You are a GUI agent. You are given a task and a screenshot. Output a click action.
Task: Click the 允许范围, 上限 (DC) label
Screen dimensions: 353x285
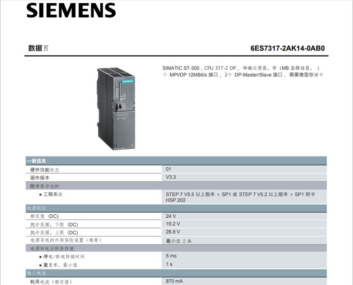click(x=54, y=233)
